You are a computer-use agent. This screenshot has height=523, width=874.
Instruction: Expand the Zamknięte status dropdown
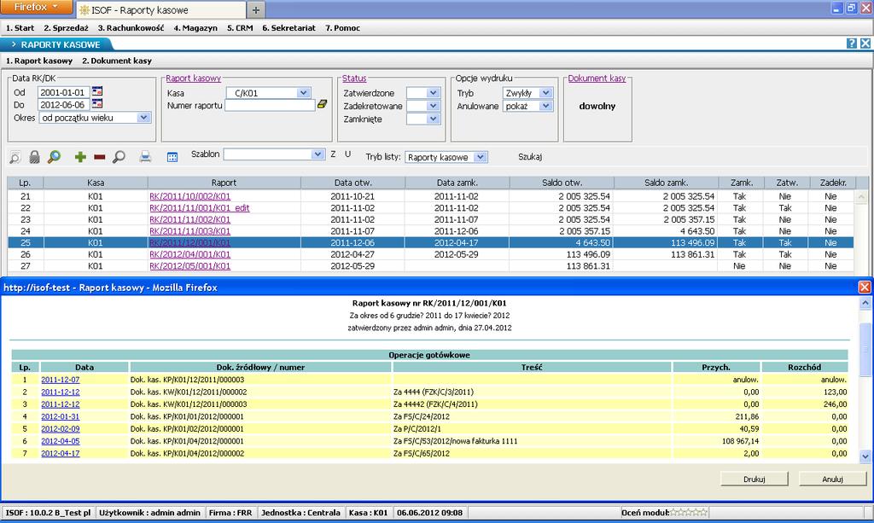(433, 119)
